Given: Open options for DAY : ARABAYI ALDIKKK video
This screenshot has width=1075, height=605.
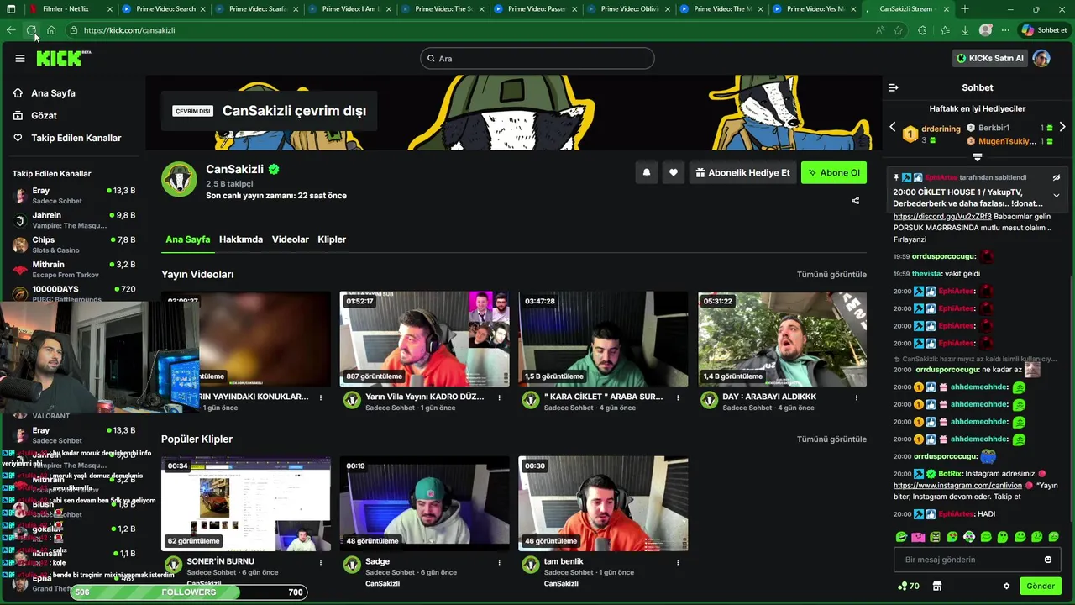Looking at the screenshot, I should (857, 397).
